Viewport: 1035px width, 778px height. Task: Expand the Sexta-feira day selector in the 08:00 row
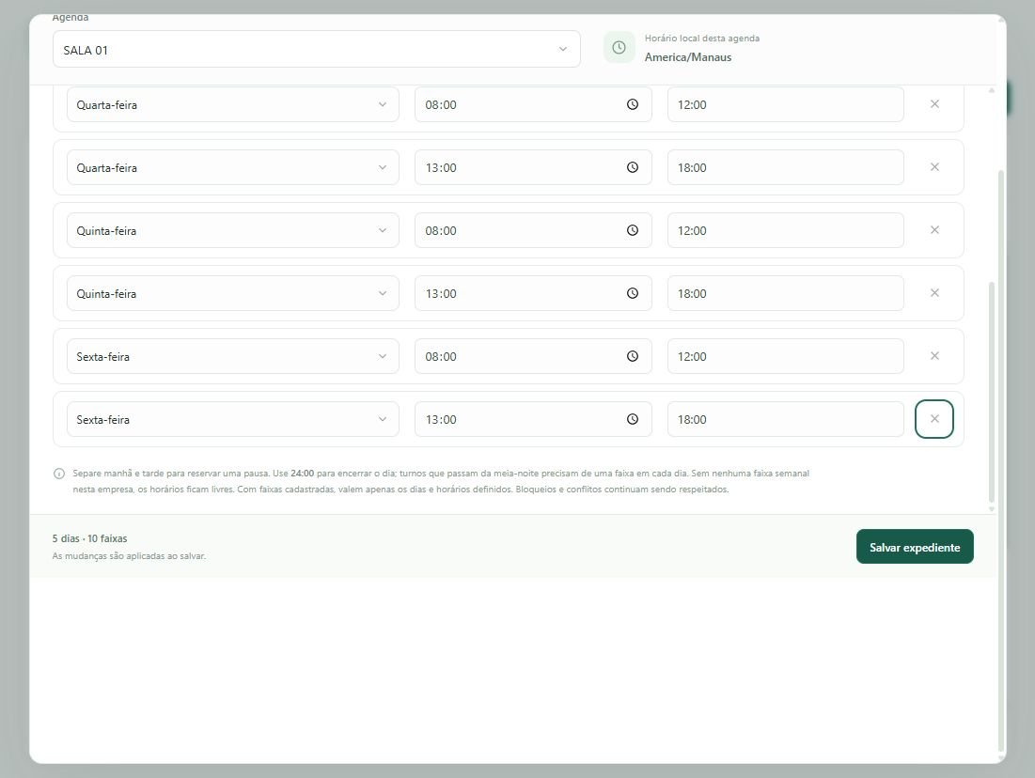click(x=233, y=356)
